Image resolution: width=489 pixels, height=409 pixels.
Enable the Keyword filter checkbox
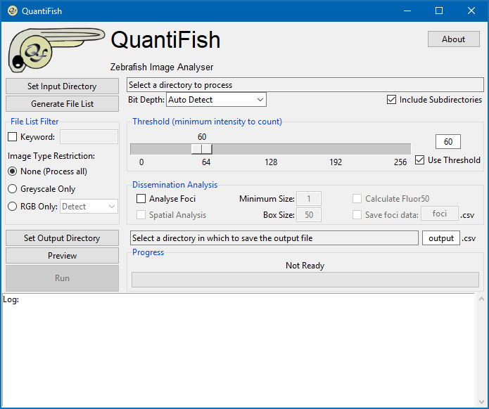(x=12, y=137)
